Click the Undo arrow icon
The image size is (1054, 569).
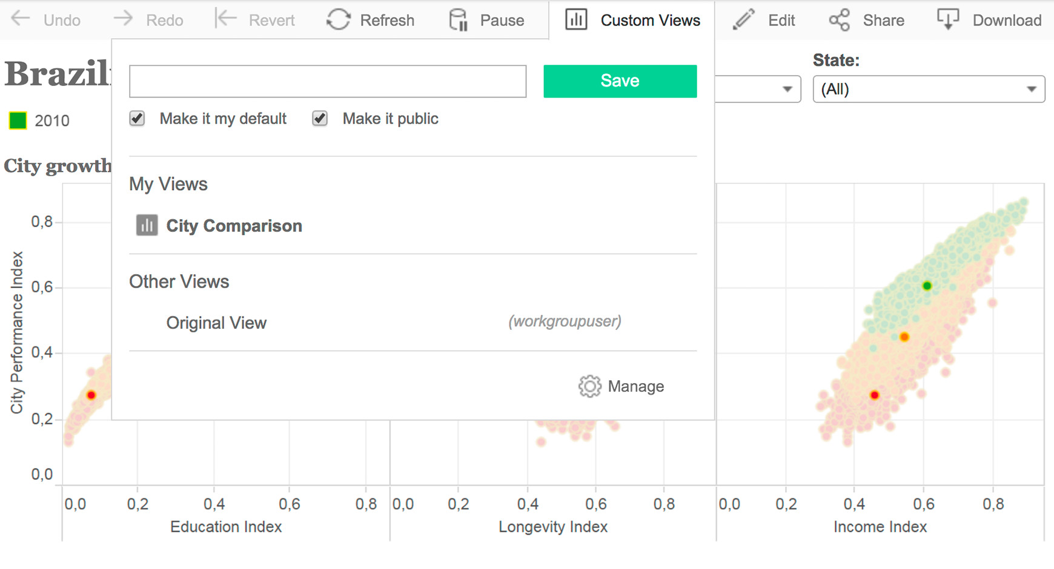point(21,19)
